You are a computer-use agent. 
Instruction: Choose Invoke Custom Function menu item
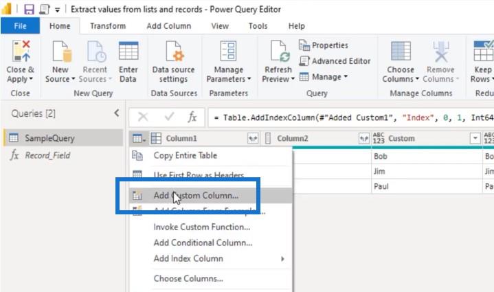[211, 227]
